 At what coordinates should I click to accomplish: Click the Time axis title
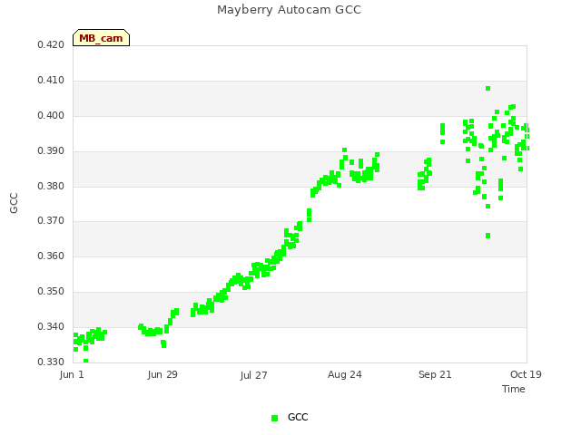pos(514,389)
